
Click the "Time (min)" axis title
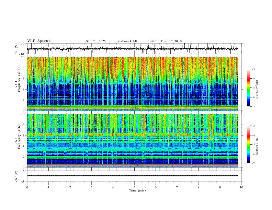pos(137,190)
